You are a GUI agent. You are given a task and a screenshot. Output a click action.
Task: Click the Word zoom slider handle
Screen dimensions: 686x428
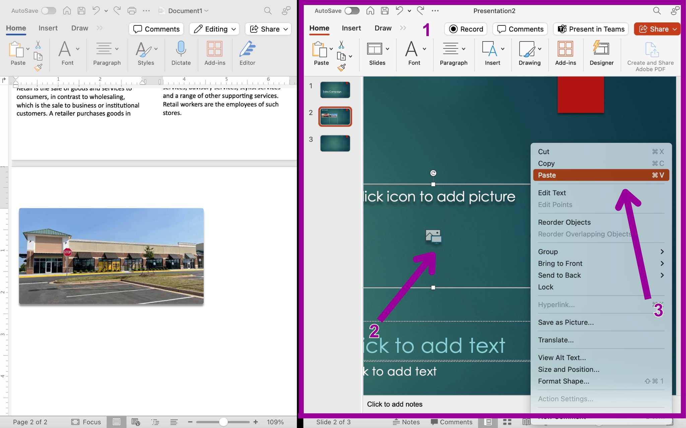[x=223, y=422]
